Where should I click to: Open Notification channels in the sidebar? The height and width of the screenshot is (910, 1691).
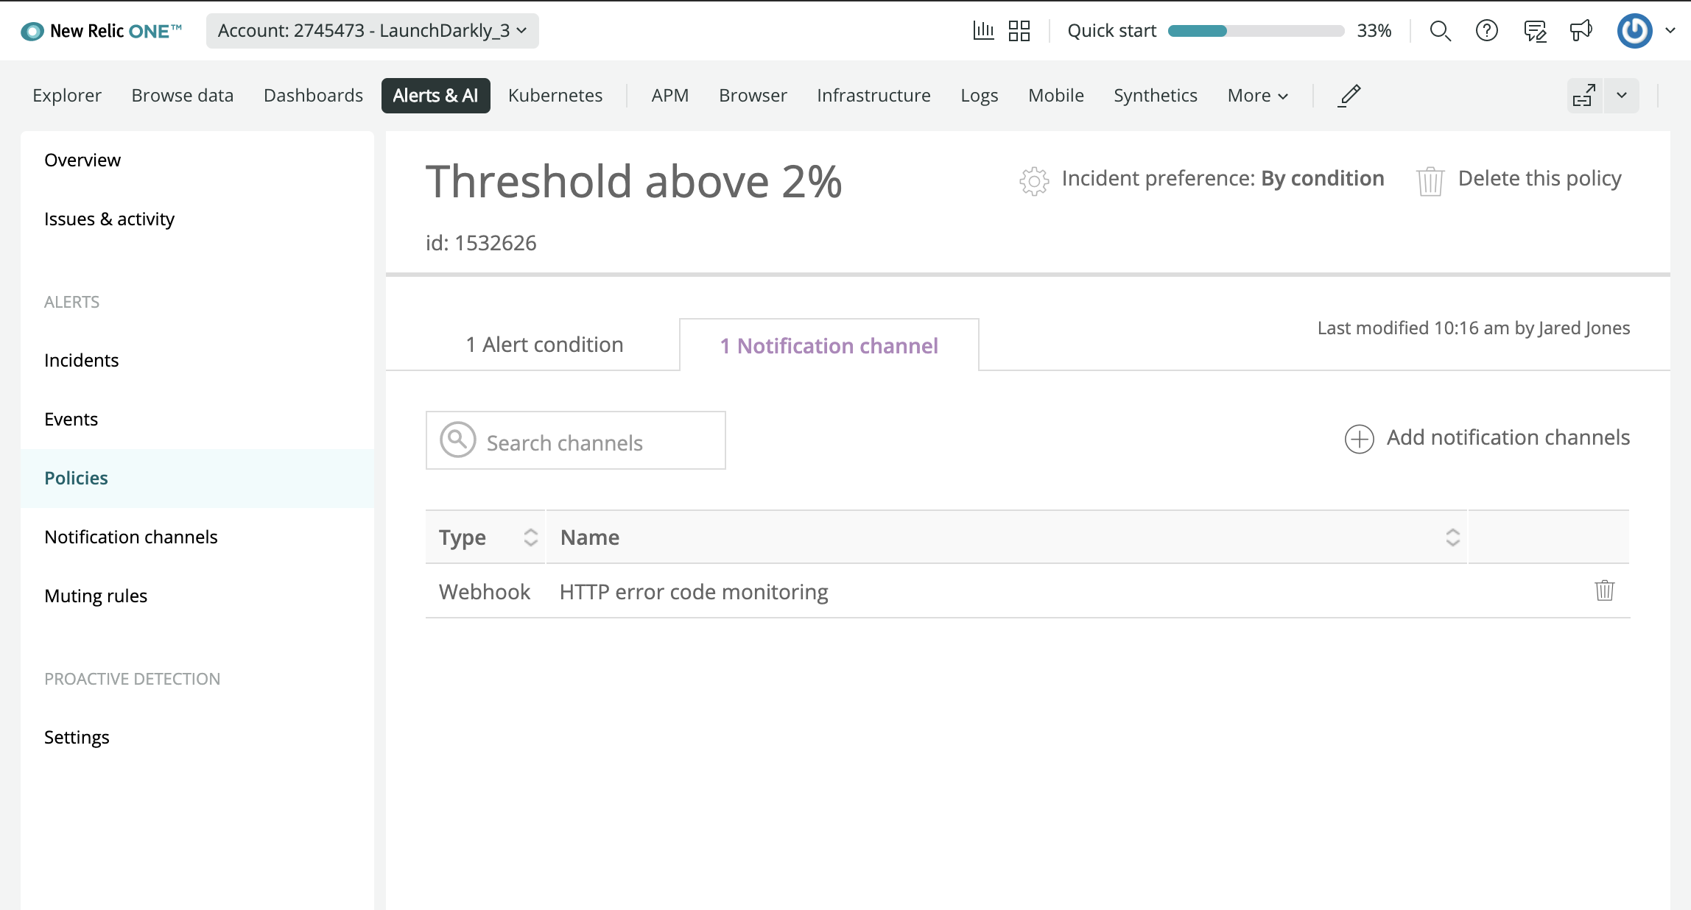tap(131, 537)
